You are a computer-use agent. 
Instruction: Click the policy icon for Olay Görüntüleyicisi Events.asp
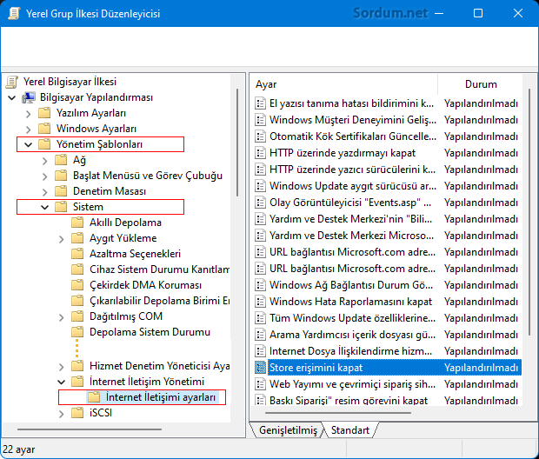click(260, 203)
